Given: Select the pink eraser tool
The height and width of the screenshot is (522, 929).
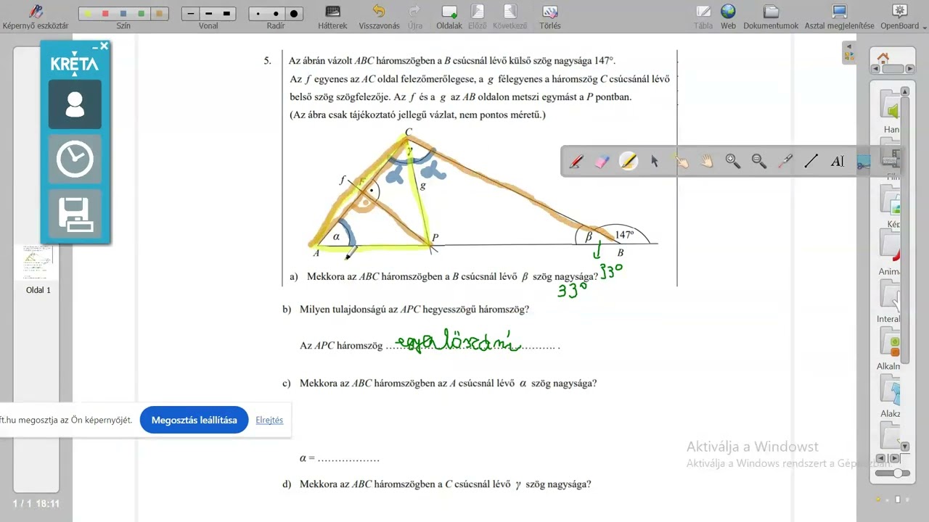Looking at the screenshot, I should click(602, 161).
